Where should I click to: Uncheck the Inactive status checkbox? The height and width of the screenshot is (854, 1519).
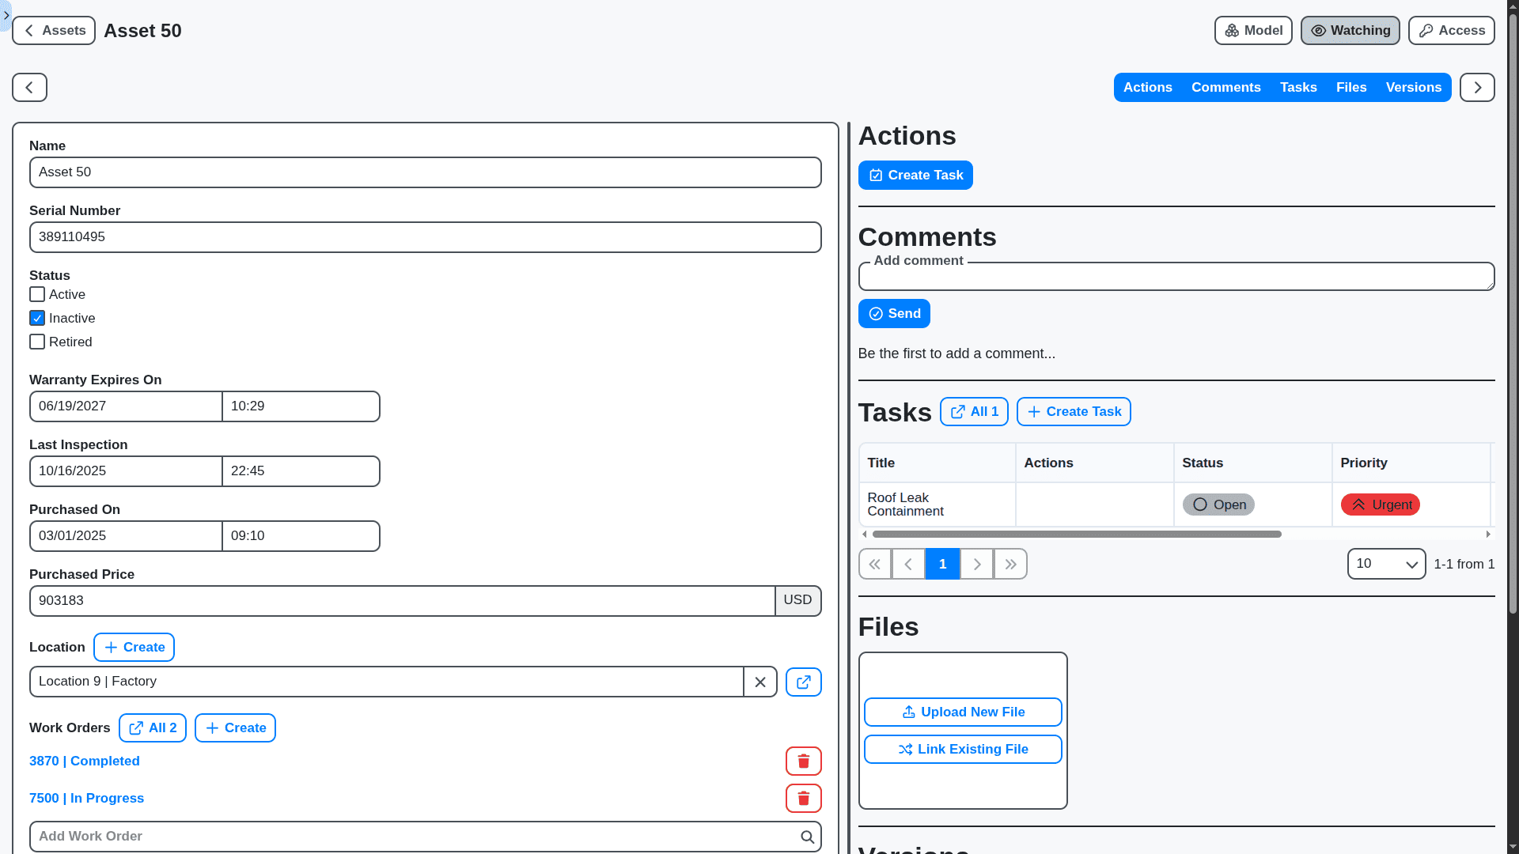coord(36,318)
